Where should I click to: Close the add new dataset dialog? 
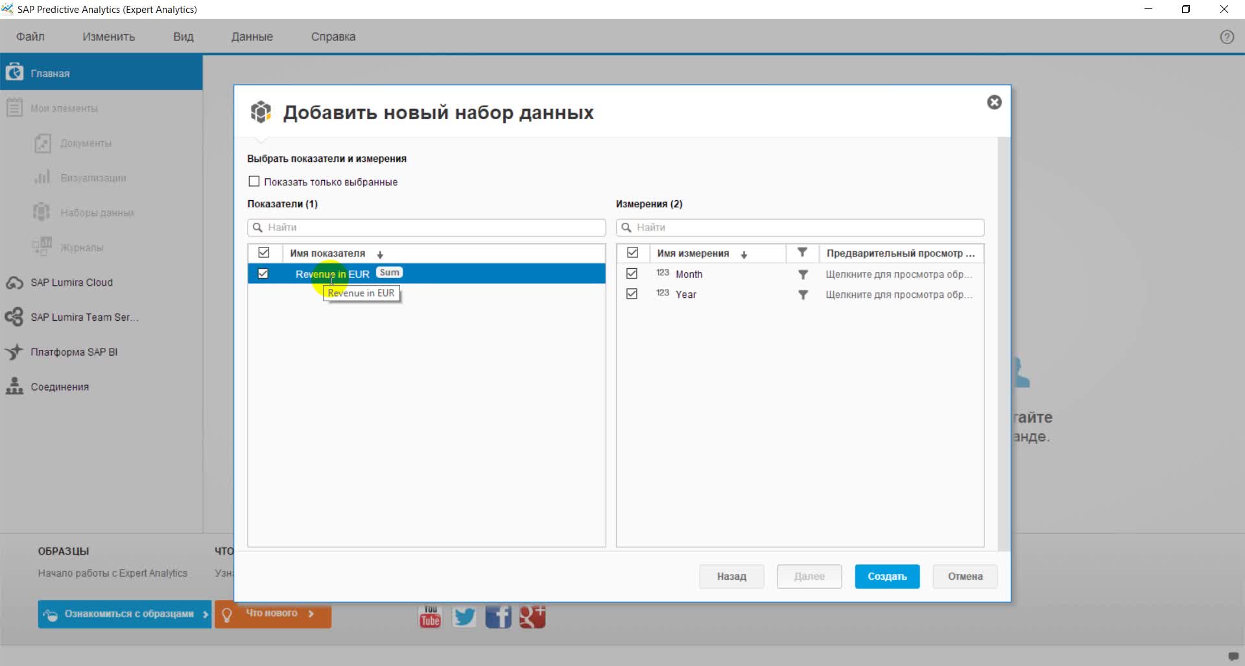click(994, 102)
